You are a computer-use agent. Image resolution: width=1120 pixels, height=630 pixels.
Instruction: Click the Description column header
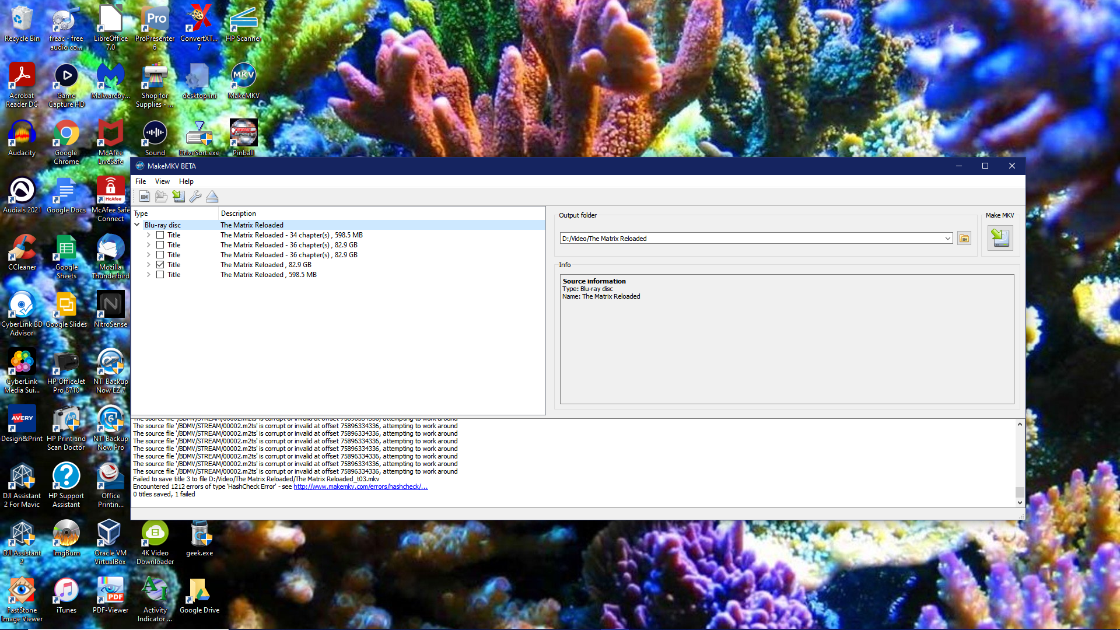(381, 213)
